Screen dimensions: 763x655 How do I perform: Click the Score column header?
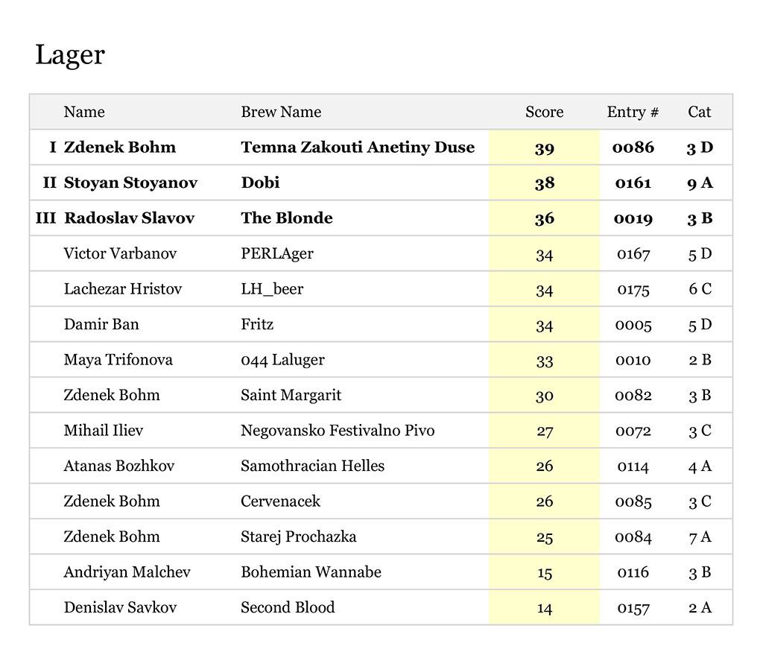[544, 112]
